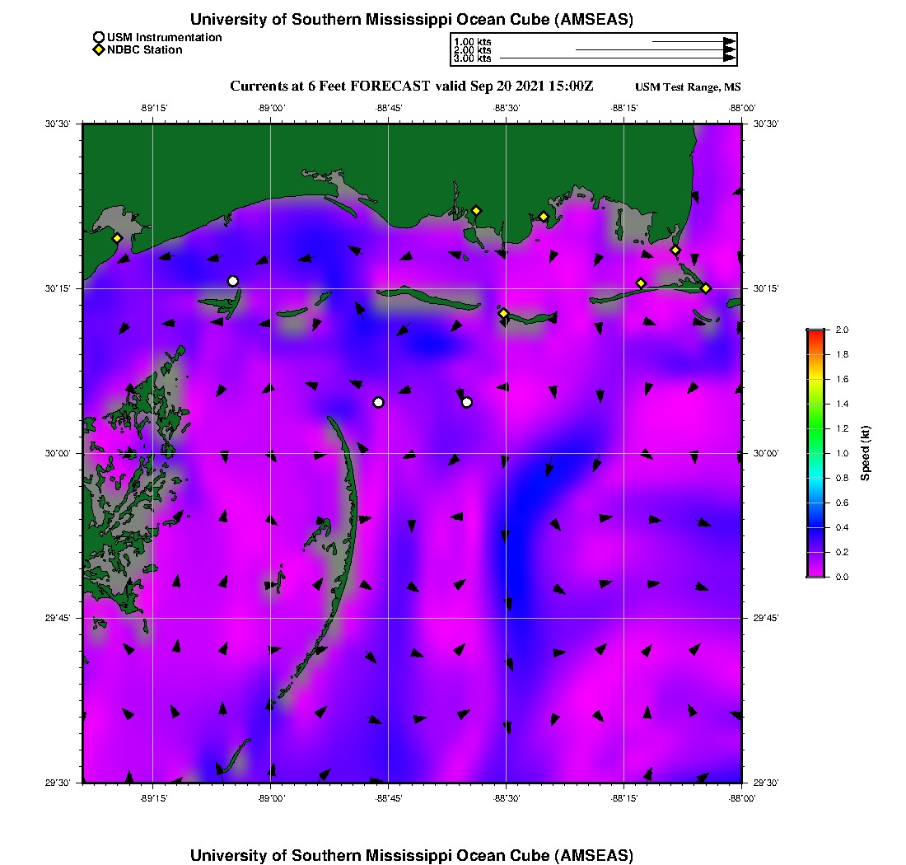The image size is (906, 865).
Task: Click the arrowhead of the 3.00 kts scale arrow
Action: [x=729, y=58]
